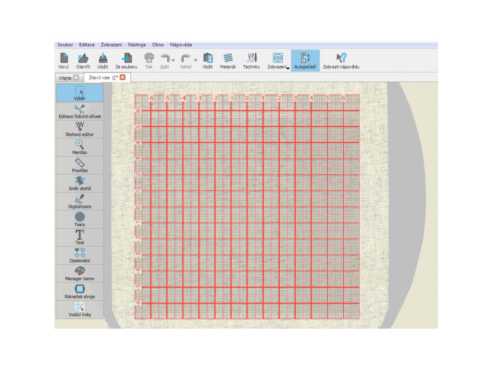Close the Nový vzor 1 tab
The width and height of the screenshot is (493, 369).
pos(123,77)
